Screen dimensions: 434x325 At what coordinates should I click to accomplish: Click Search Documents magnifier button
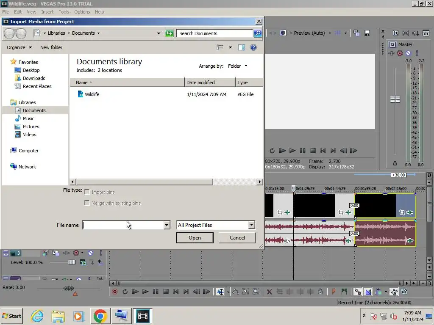(x=257, y=33)
